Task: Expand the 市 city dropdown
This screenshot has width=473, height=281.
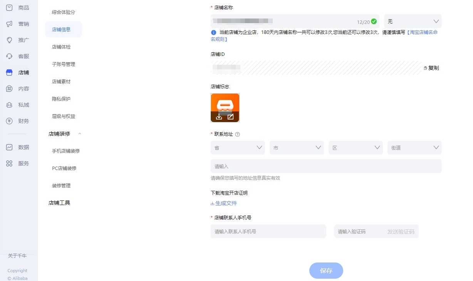Action: click(x=297, y=148)
